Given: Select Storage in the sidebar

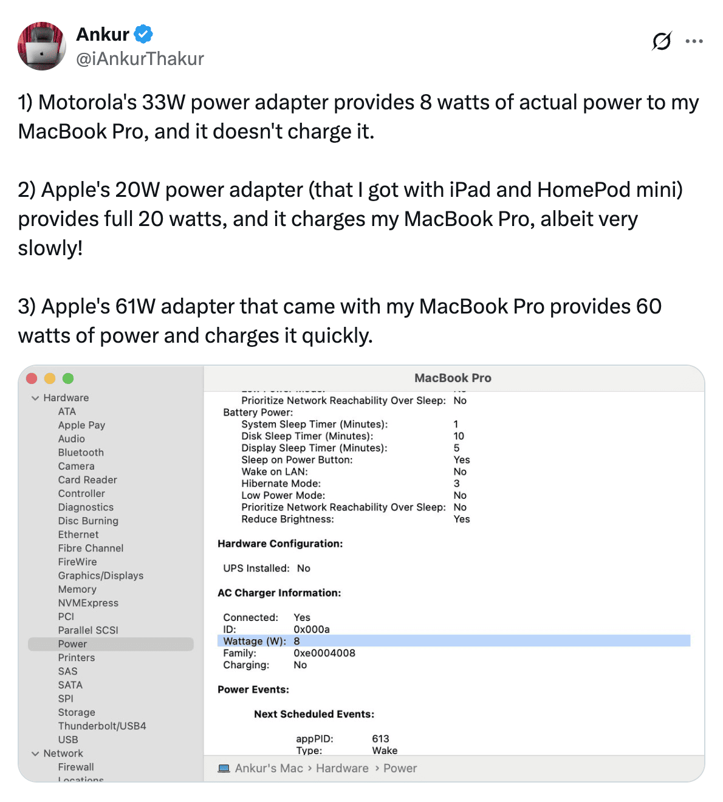Looking at the screenshot, I should point(77,712).
